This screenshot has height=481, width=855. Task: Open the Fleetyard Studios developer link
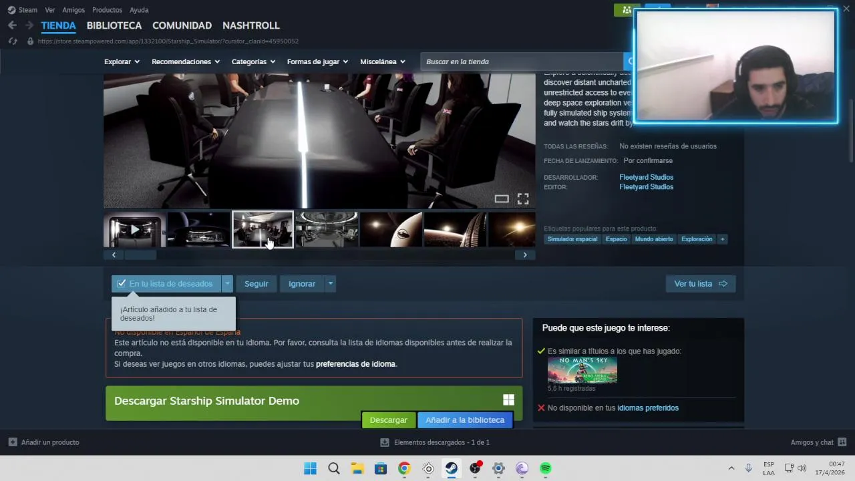(x=646, y=177)
